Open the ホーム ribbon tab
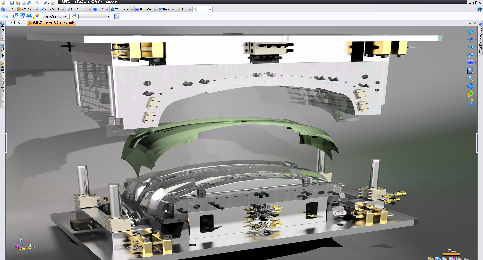 [x=8, y=9]
